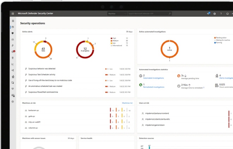Screen dimensions: 233x149
Task: Click the 'Service health' card title
Action: tap(86, 138)
